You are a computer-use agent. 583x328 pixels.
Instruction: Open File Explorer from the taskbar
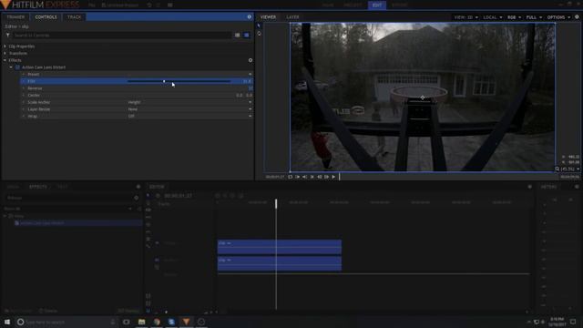(142, 322)
